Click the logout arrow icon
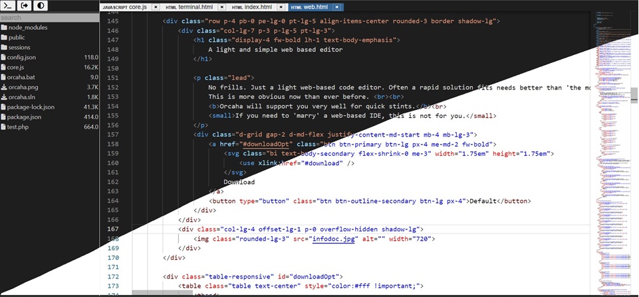The height and width of the screenshot is (297, 639). [25, 6]
